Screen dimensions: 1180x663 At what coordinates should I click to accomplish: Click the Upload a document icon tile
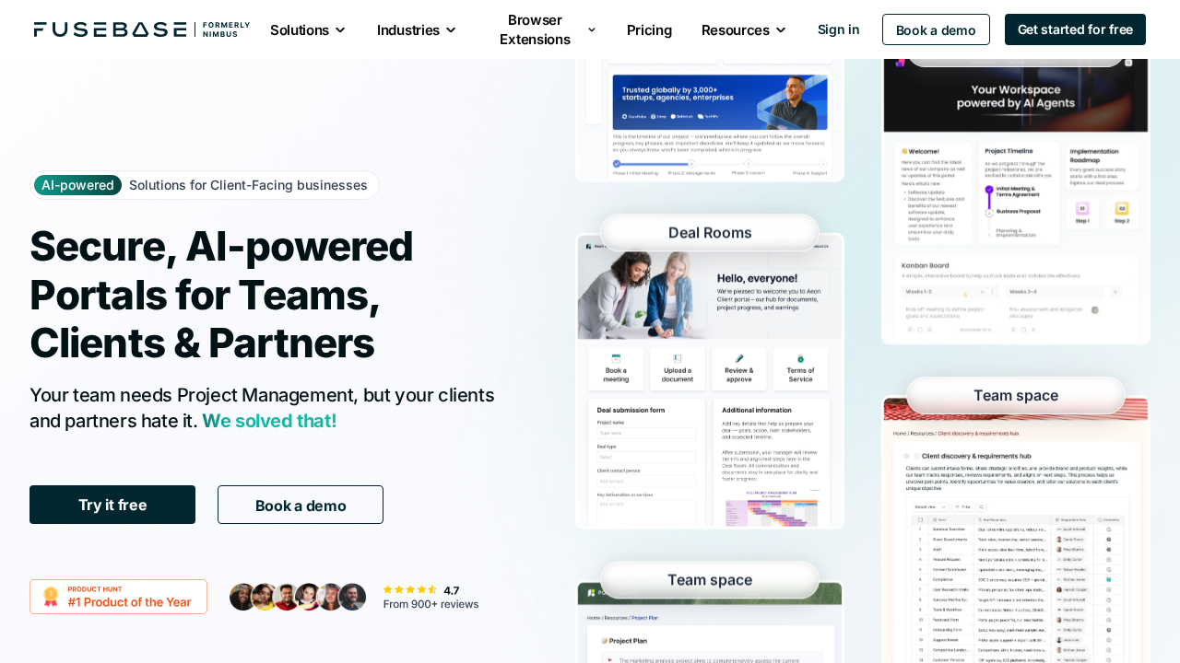point(678,368)
